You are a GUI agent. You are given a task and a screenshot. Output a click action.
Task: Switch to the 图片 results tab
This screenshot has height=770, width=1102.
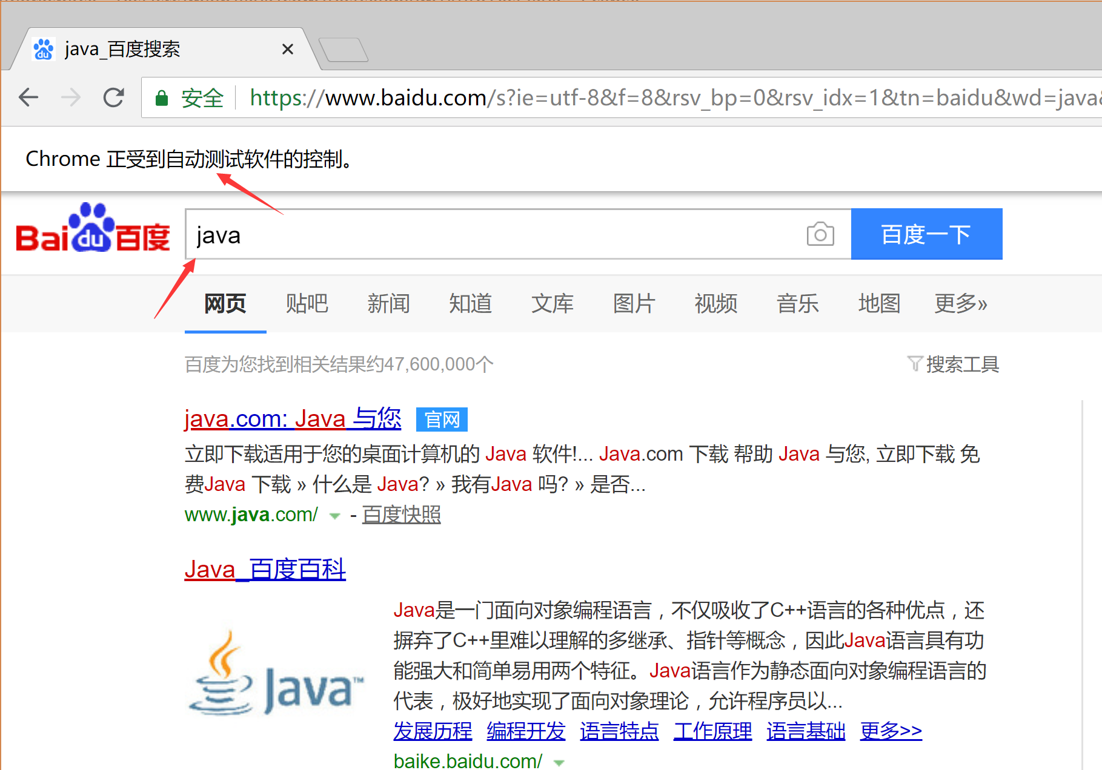pos(634,304)
